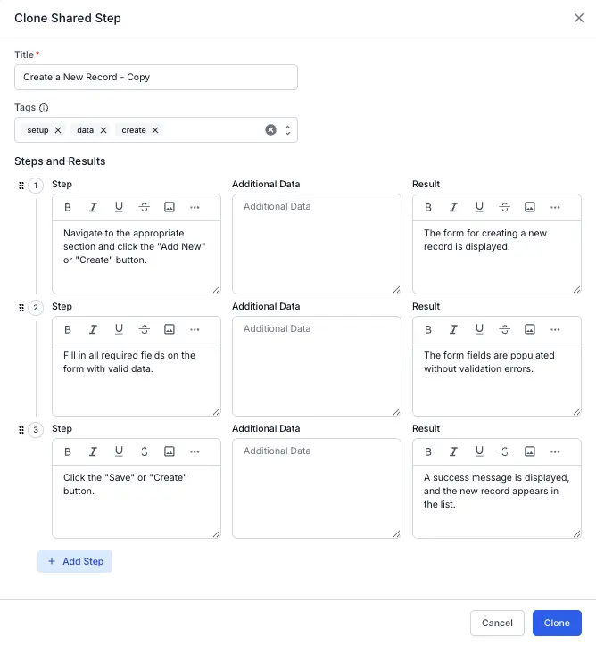This screenshot has height=645, width=596.
Task: Toggle Strikethrough in Step 1 Result editor
Action: pyautogui.click(x=504, y=207)
